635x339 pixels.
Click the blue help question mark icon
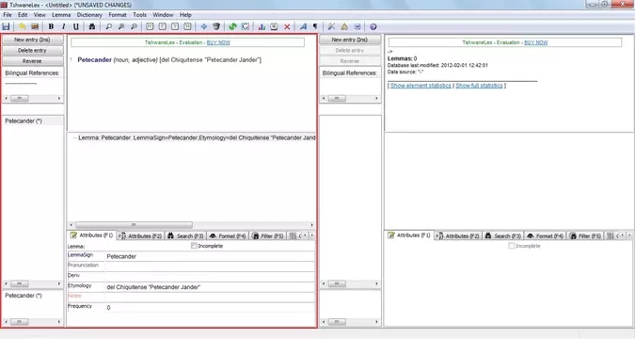pos(373,26)
